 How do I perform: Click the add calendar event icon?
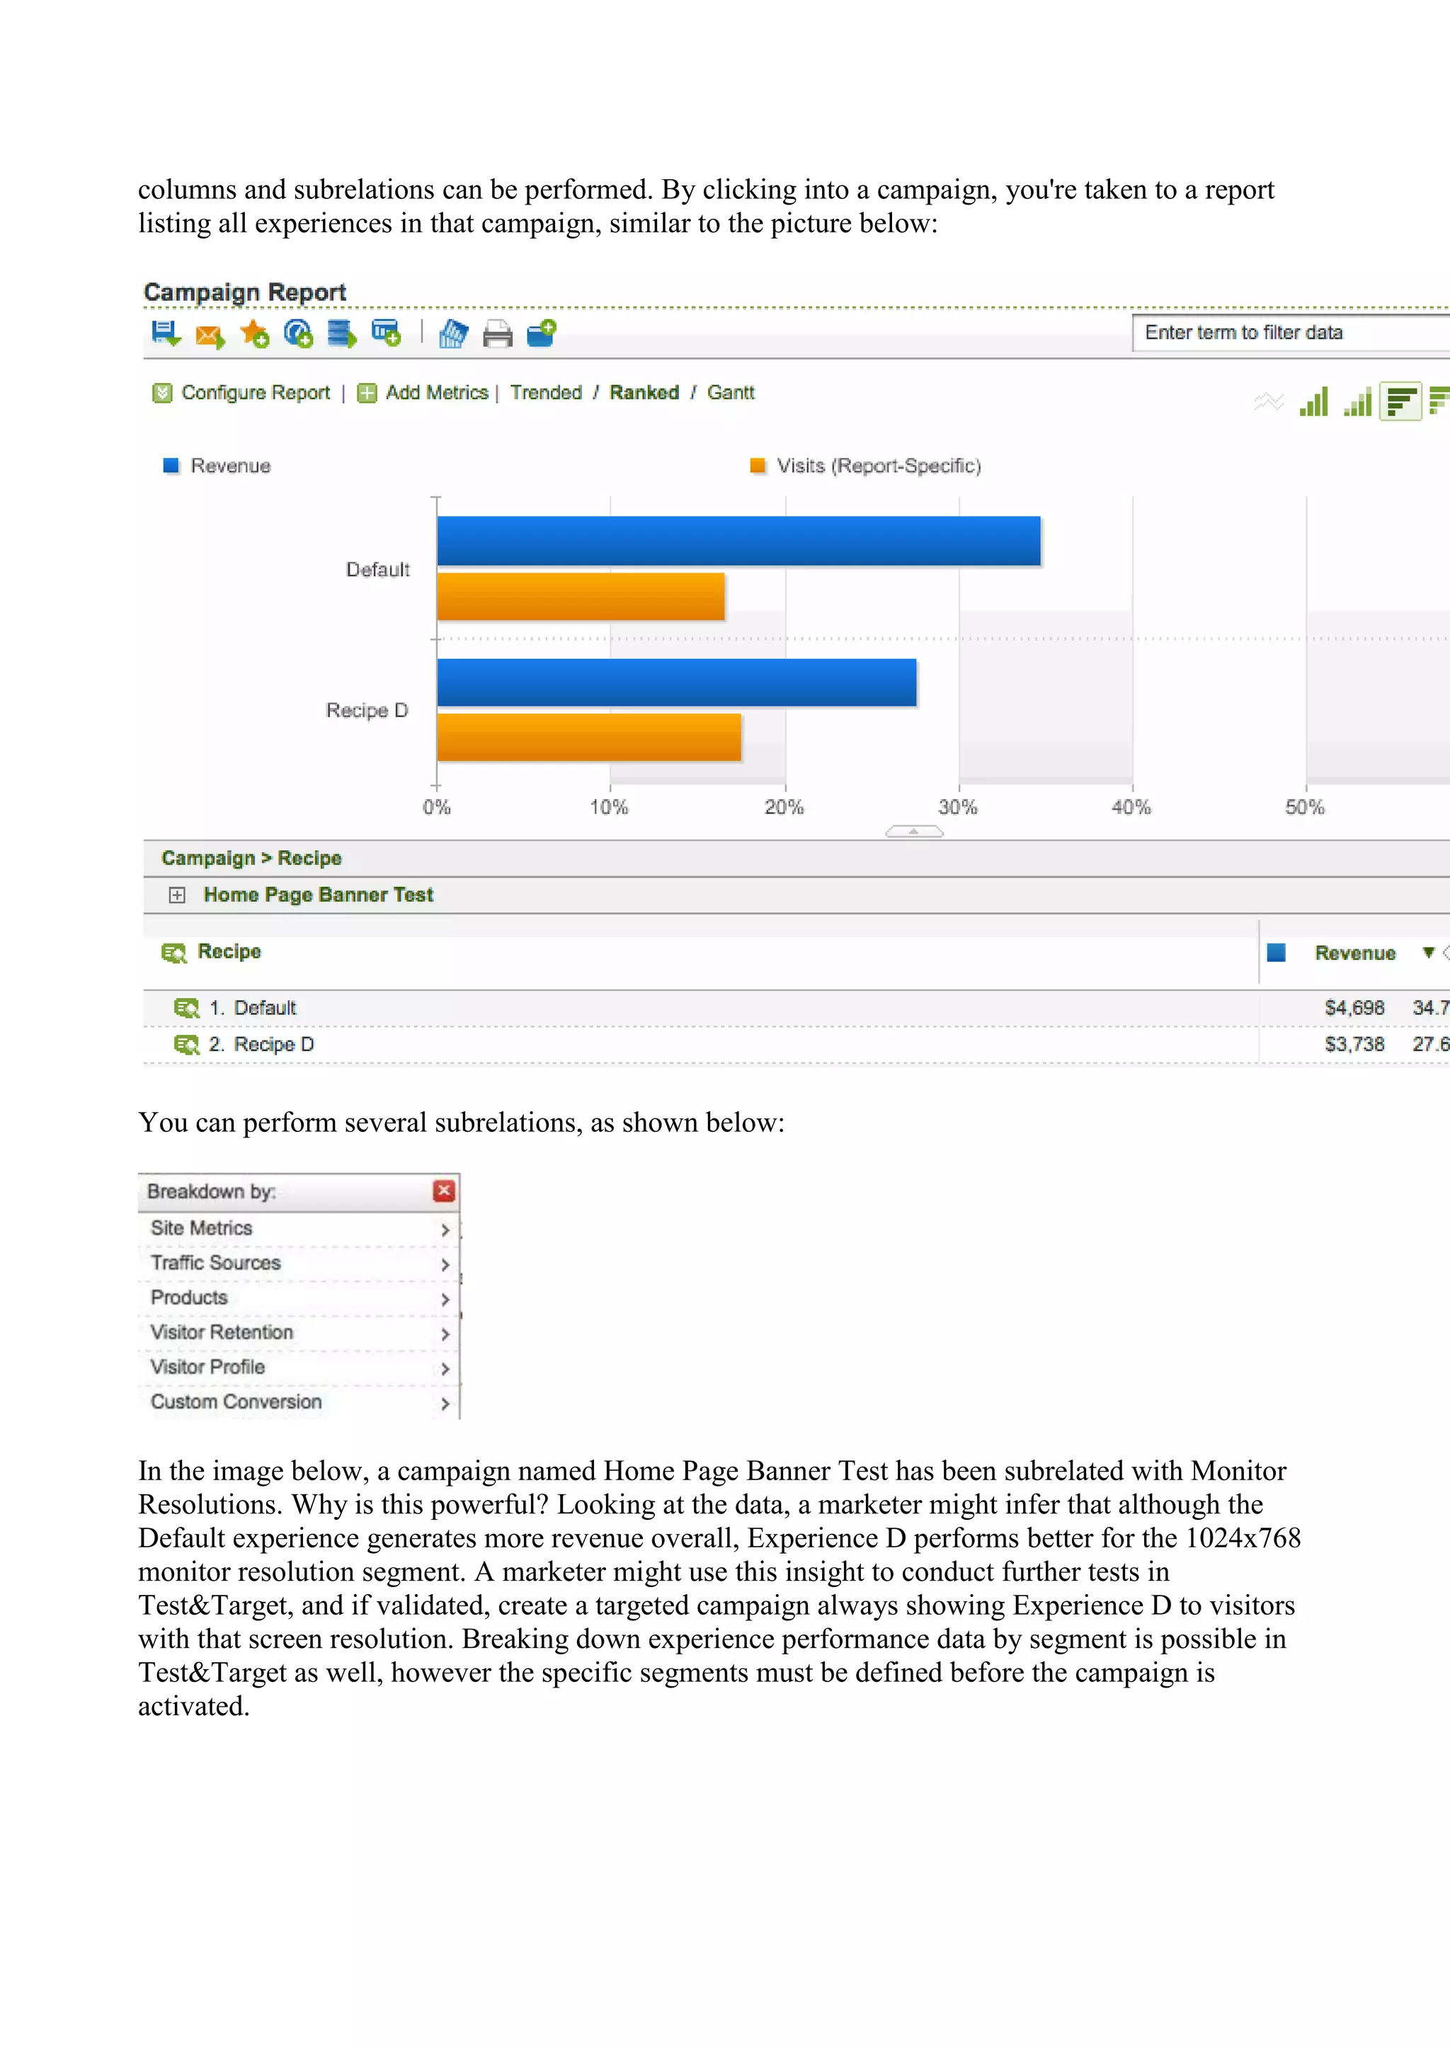[x=386, y=333]
